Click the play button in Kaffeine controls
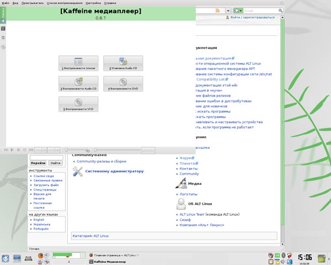This screenshot has height=265, width=331. (12, 150)
